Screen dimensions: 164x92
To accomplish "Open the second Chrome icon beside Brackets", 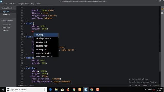I will click(x=92, y=90).
